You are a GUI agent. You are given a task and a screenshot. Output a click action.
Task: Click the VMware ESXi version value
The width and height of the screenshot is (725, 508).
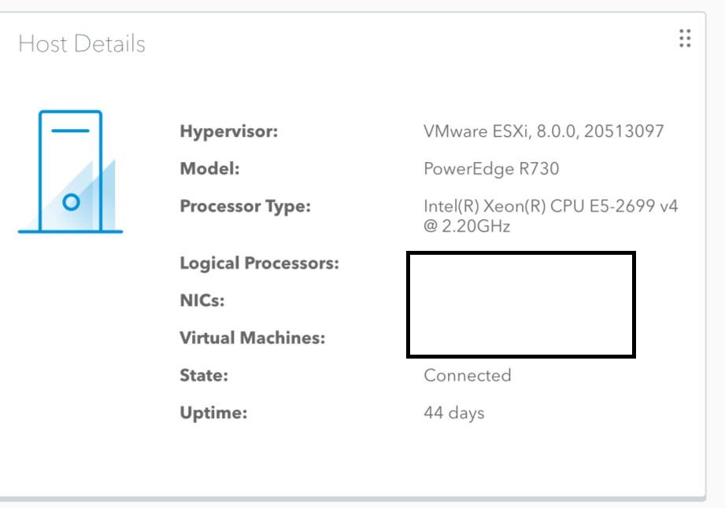tap(544, 131)
